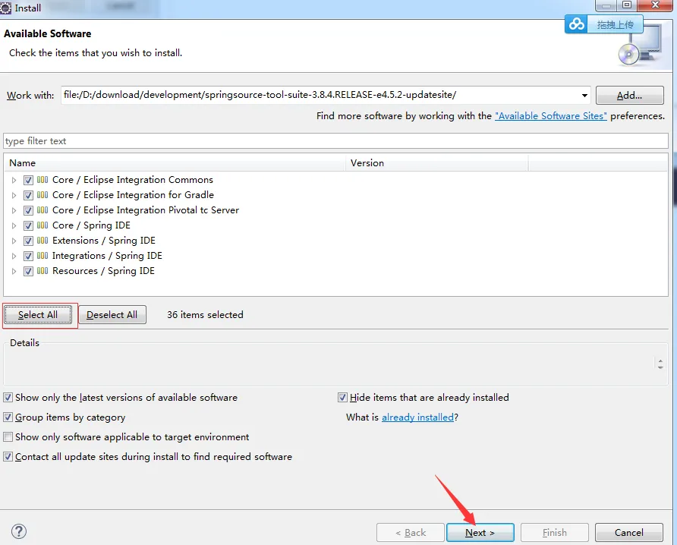Click the 拖拽上传 upload widget label
Image resolution: width=677 pixels, height=545 pixels.
[615, 24]
